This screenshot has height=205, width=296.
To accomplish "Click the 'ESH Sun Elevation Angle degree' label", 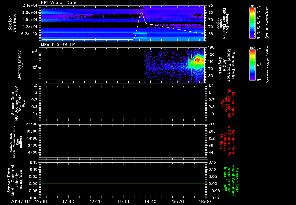I will pyautogui.click(x=221, y=23).
